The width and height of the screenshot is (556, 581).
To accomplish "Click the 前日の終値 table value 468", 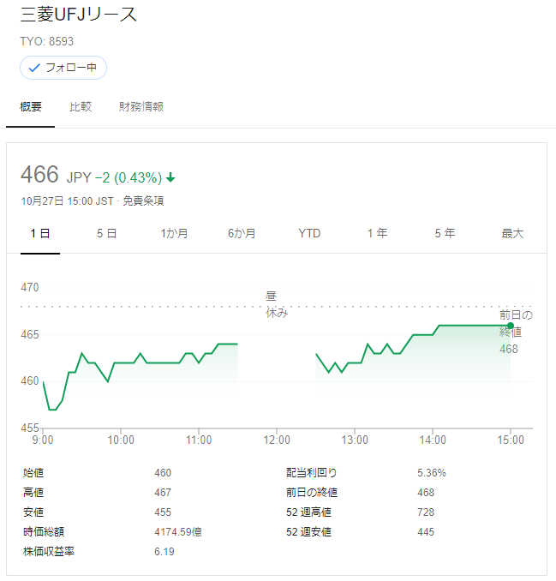I will [x=426, y=493].
